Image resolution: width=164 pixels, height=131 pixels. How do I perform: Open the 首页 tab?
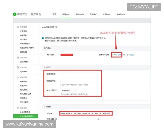click(x=54, y=14)
